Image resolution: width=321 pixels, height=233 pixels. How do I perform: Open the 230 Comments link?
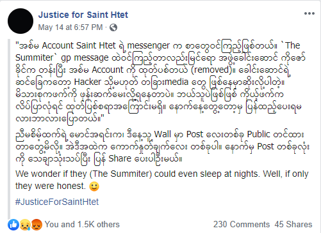[242, 225]
